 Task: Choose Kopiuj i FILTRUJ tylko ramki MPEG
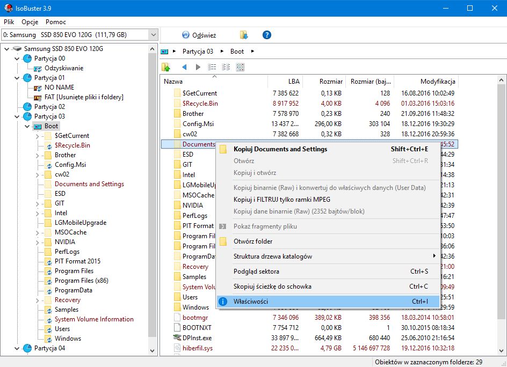(328, 200)
